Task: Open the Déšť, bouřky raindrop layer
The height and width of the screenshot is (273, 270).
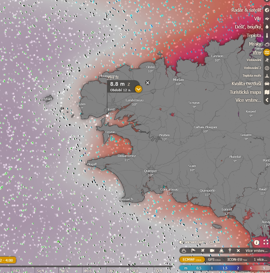Action: [267, 27]
